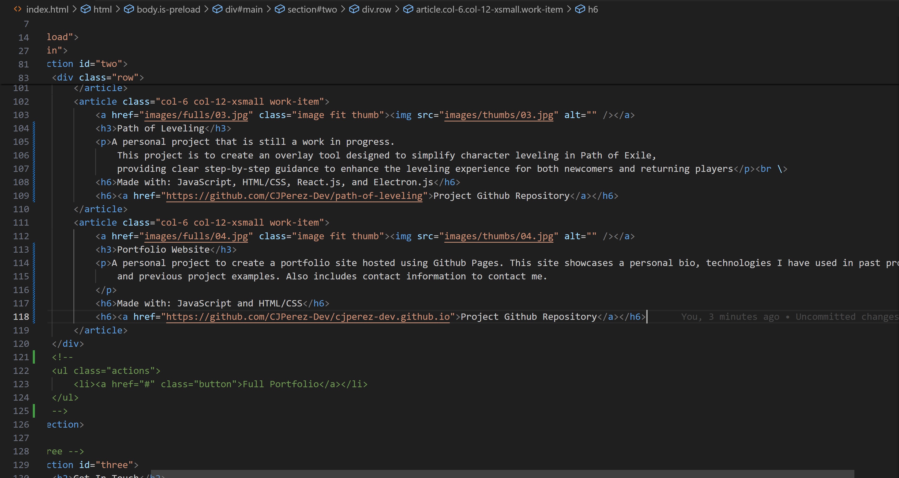
Task: Click the images/fulls/03.jpg link
Action: pyautogui.click(x=196, y=115)
